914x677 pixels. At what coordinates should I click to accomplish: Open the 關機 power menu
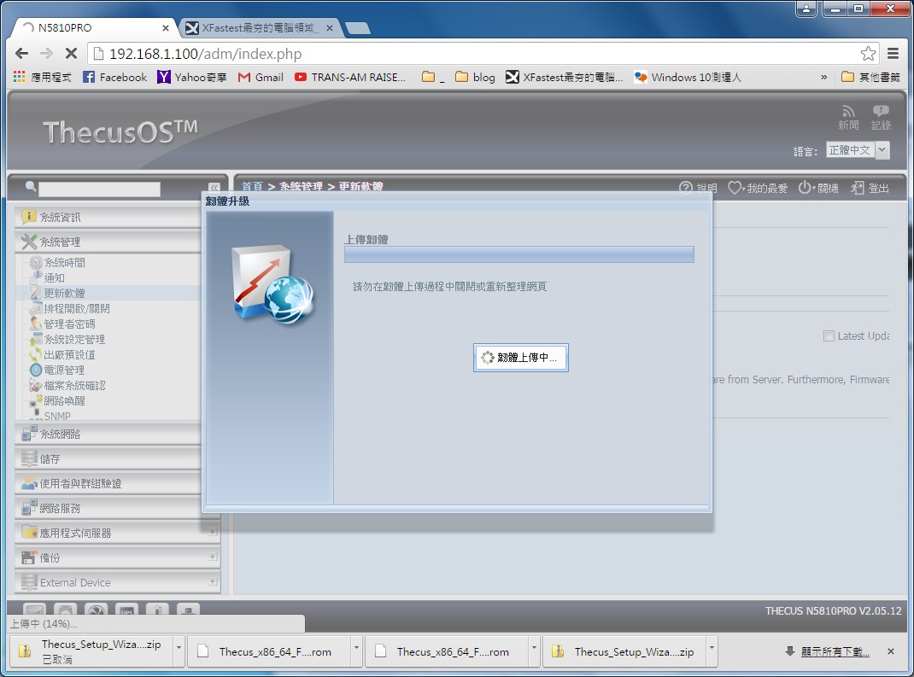[818, 188]
